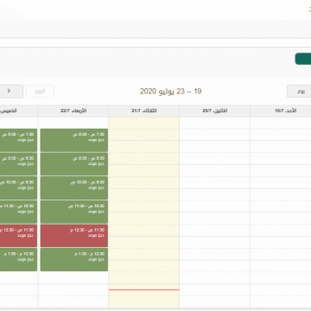Open Thursday 8:30 - 9:30 booking slot
311x311 pixels.
point(18,164)
